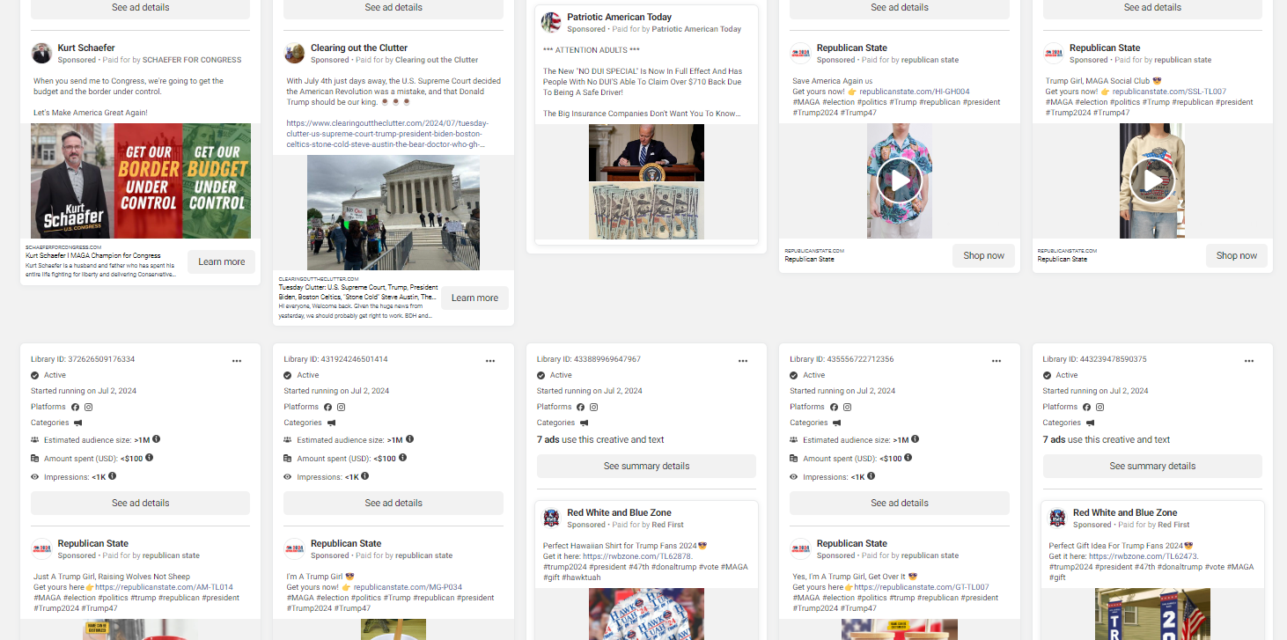Play the Trump Girl MAGA Social Club video
1287x640 pixels.
pos(1152,180)
